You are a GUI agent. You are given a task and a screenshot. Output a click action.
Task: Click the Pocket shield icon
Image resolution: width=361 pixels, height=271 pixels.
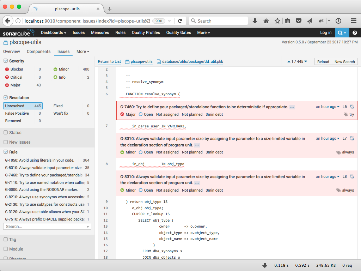point(298,21)
